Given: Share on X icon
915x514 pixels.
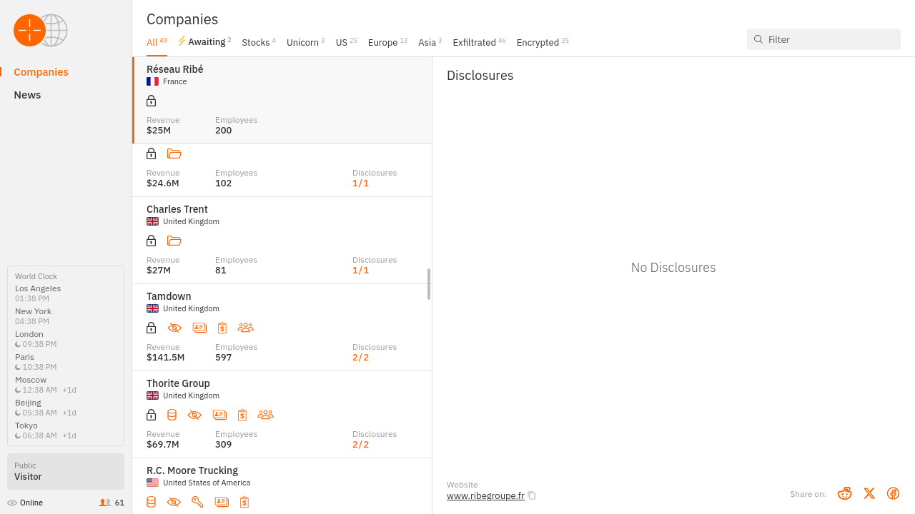Looking at the screenshot, I should (869, 493).
